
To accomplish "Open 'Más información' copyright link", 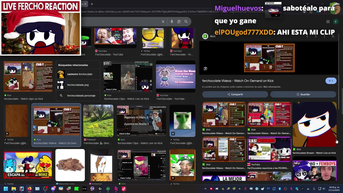I will pos(272,87).
